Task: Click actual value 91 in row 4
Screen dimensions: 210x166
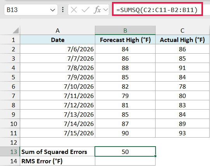Action: (x=182, y=68)
